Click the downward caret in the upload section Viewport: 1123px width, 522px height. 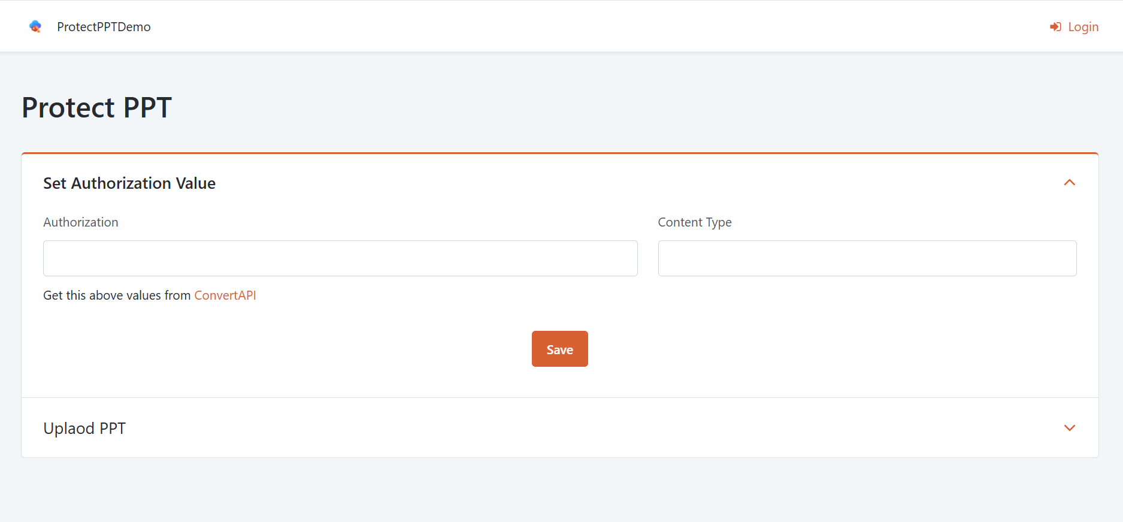click(1070, 428)
